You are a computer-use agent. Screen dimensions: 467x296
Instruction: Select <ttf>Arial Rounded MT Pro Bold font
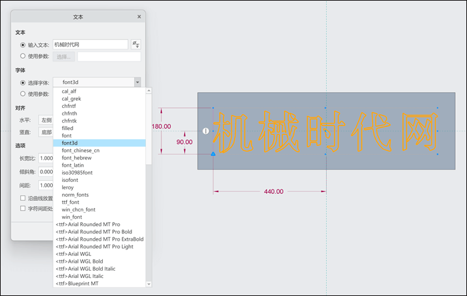point(99,232)
